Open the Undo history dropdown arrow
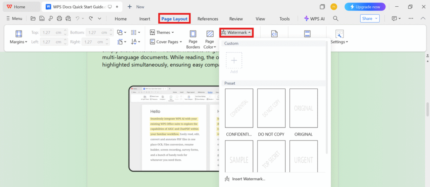Image resolution: width=430 pixels, height=187 pixels. point(83,18)
